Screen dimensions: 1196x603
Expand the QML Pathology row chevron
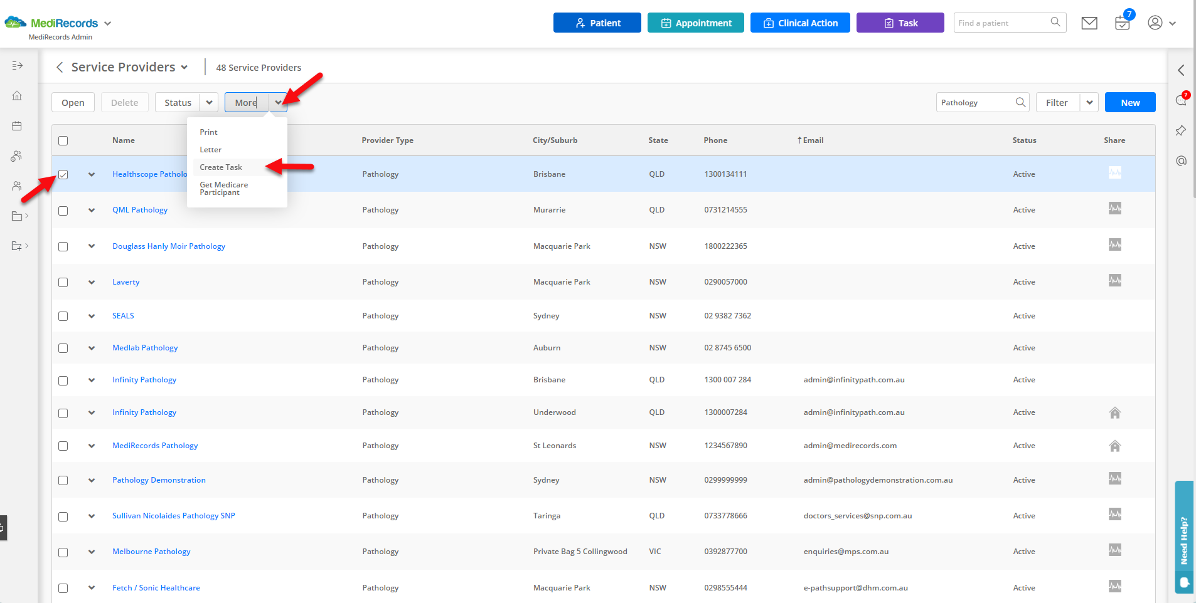click(92, 210)
